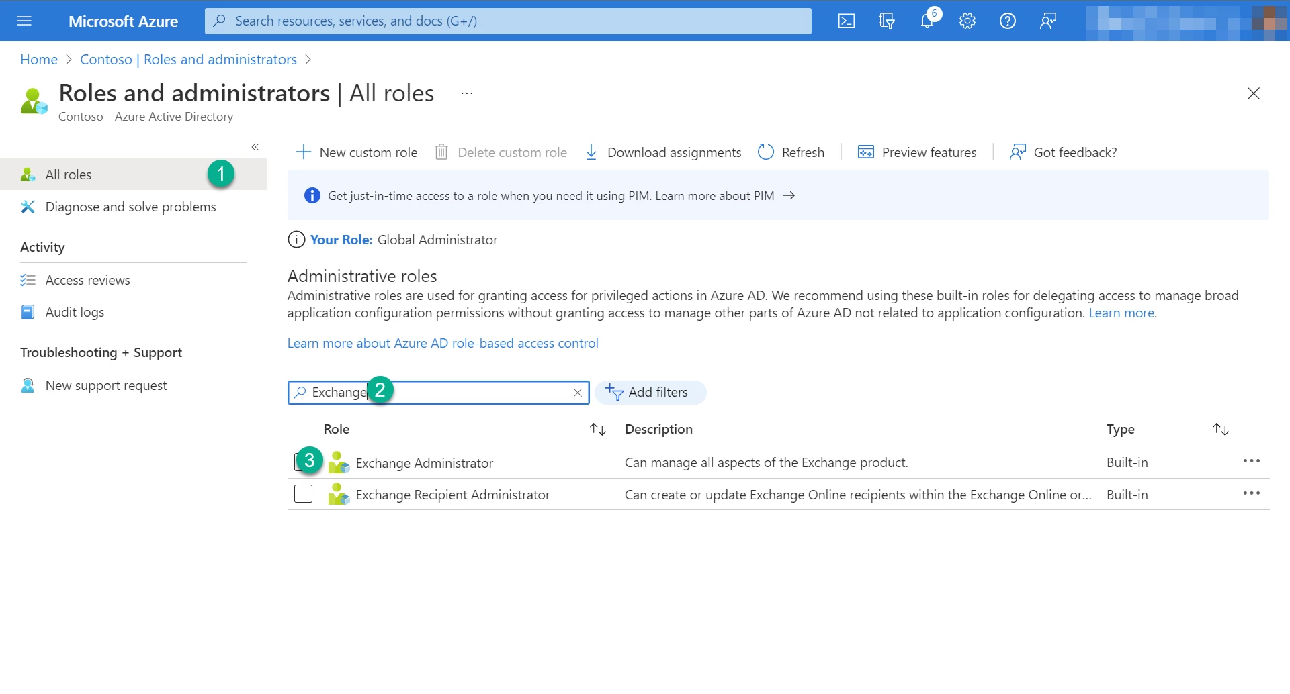
Task: Collapse the left navigation pane
Action: tap(255, 147)
